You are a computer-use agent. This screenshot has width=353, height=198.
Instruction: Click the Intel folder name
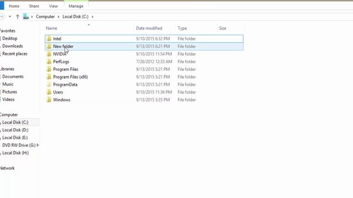[x=57, y=38]
